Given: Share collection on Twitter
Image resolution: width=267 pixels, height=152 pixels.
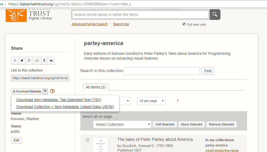Looking at the screenshot, I should [x=22, y=61].
